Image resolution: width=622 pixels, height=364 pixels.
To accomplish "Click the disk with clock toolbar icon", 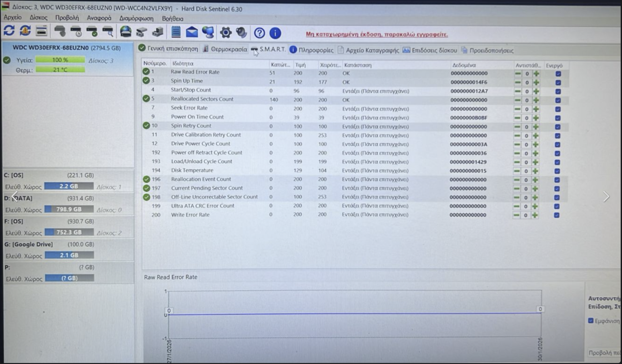I will (x=76, y=32).
